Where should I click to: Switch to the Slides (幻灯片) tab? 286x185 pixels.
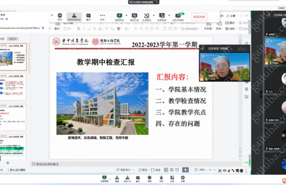13,39
